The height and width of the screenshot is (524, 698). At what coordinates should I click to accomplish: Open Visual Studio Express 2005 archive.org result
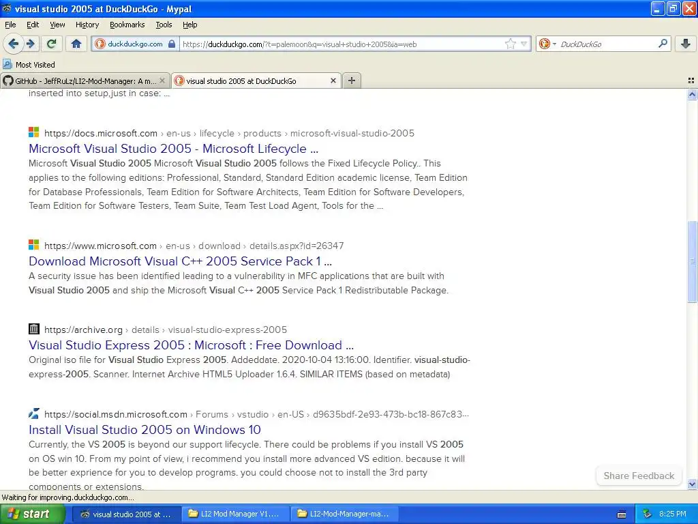(191, 345)
